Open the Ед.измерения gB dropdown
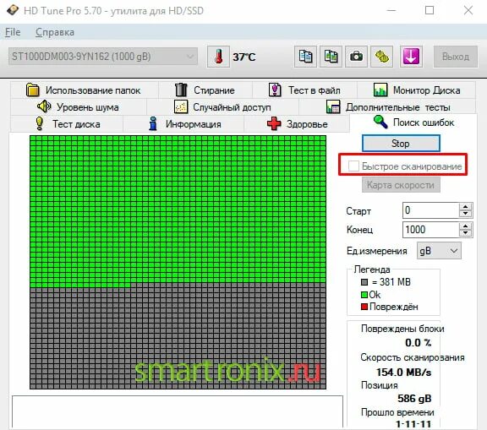The width and height of the screenshot is (487, 430). [x=439, y=250]
